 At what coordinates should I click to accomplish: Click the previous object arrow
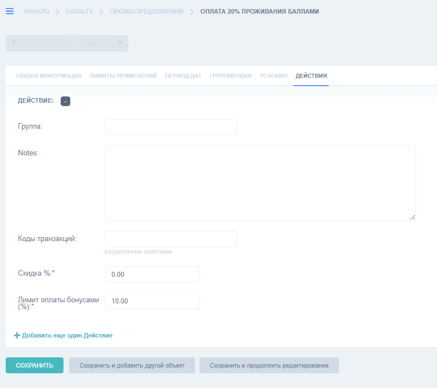14,43
